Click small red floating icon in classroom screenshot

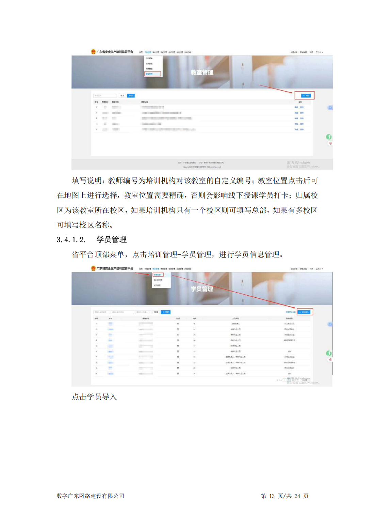click(330, 143)
